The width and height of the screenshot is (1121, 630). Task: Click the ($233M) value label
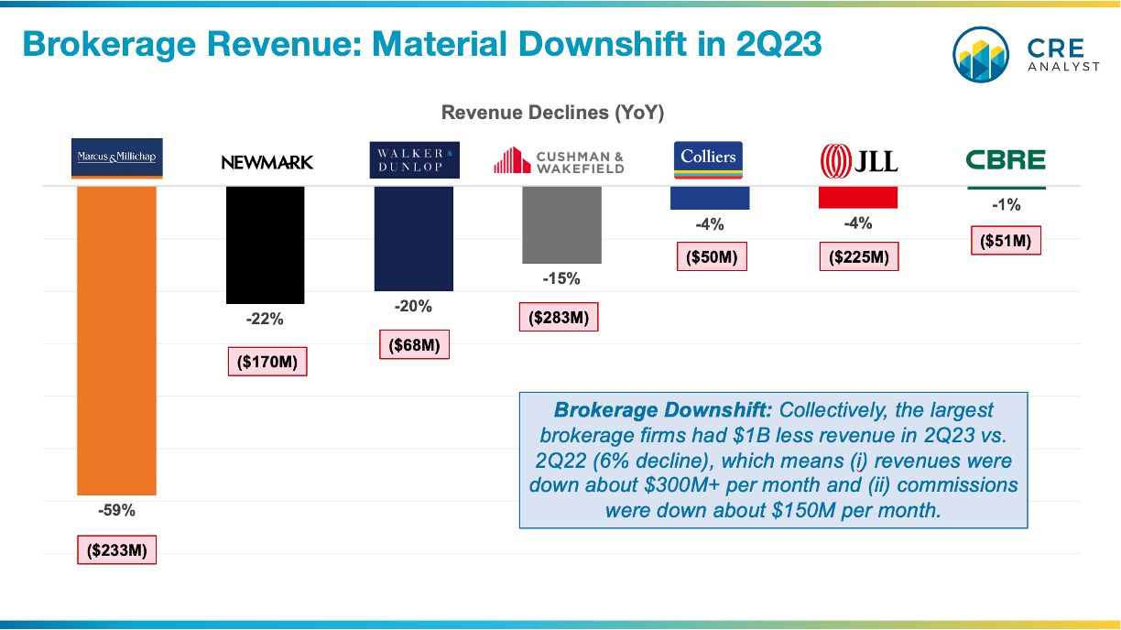(116, 551)
